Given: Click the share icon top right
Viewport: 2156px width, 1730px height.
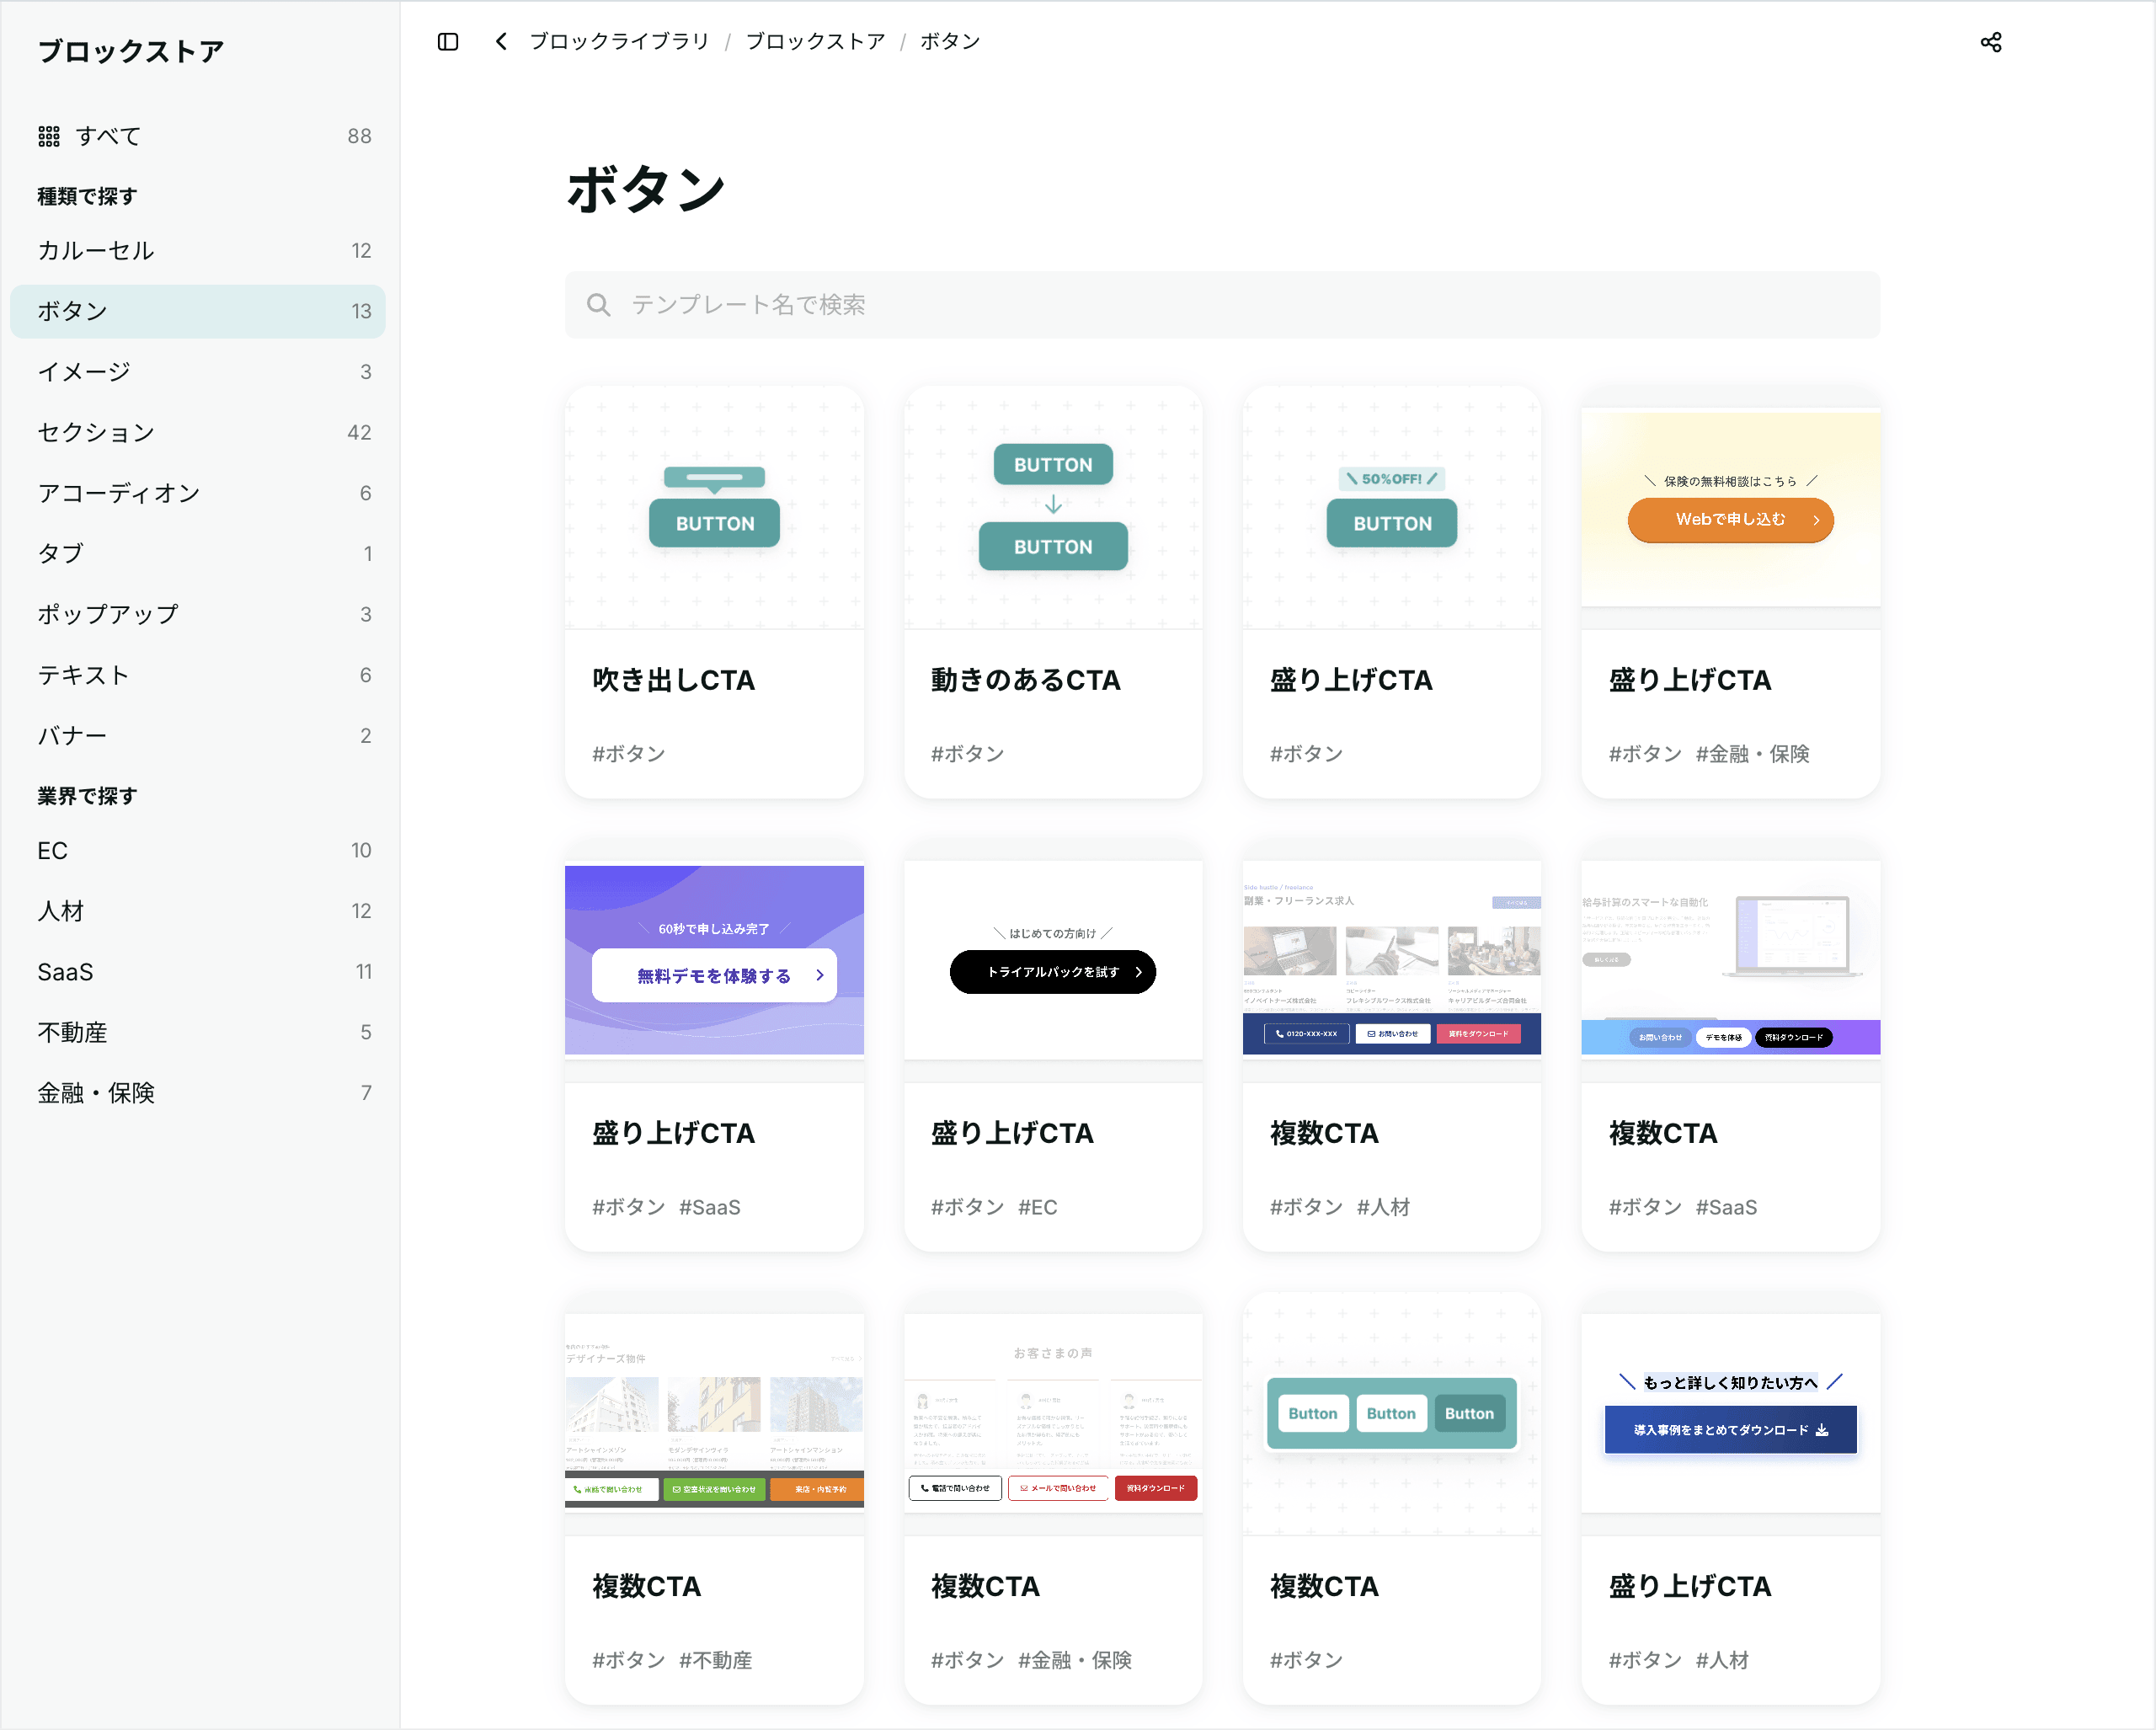Looking at the screenshot, I should click(x=1990, y=42).
